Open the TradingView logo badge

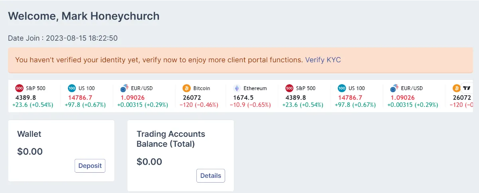coord(467,88)
